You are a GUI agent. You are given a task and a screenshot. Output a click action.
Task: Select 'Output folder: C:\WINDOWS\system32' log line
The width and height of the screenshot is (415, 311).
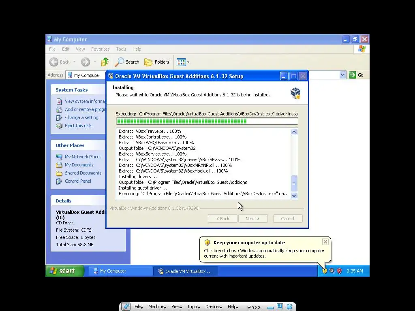tap(157, 148)
